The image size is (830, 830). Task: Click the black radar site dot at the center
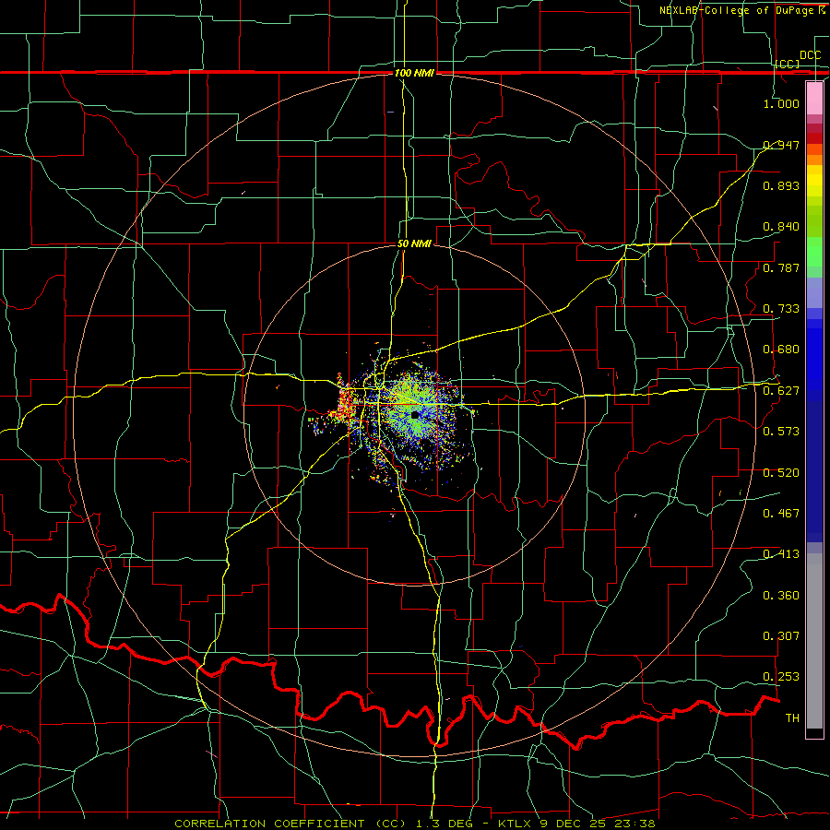tap(415, 415)
